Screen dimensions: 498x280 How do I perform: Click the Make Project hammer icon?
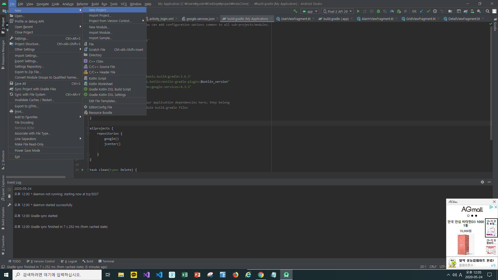pos(295,11)
